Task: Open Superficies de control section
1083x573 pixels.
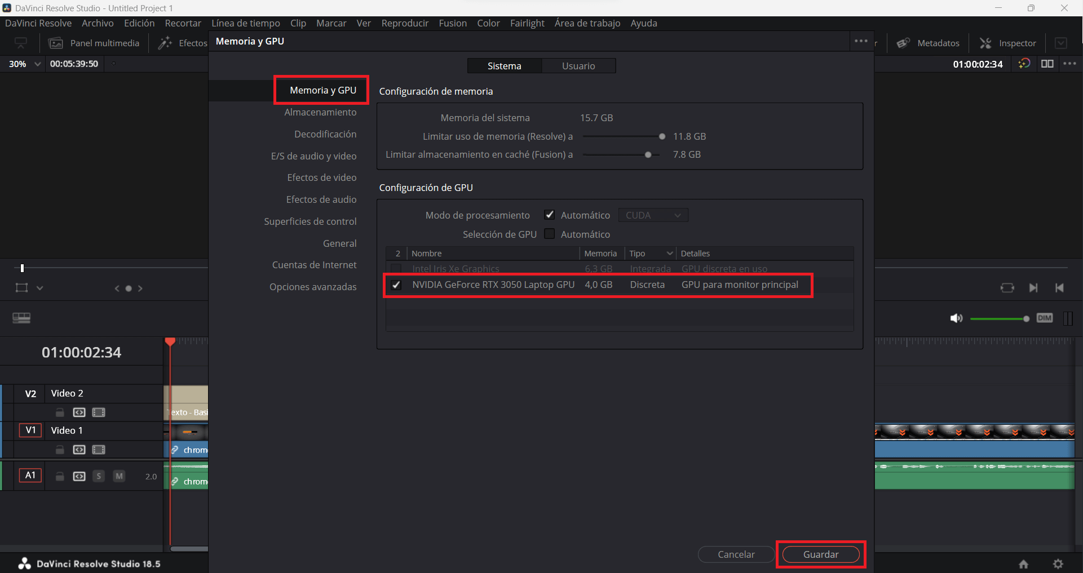Action: (x=310, y=221)
